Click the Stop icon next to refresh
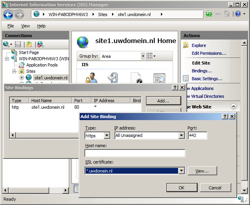The width and height of the screenshot is (250, 205). 218,14
